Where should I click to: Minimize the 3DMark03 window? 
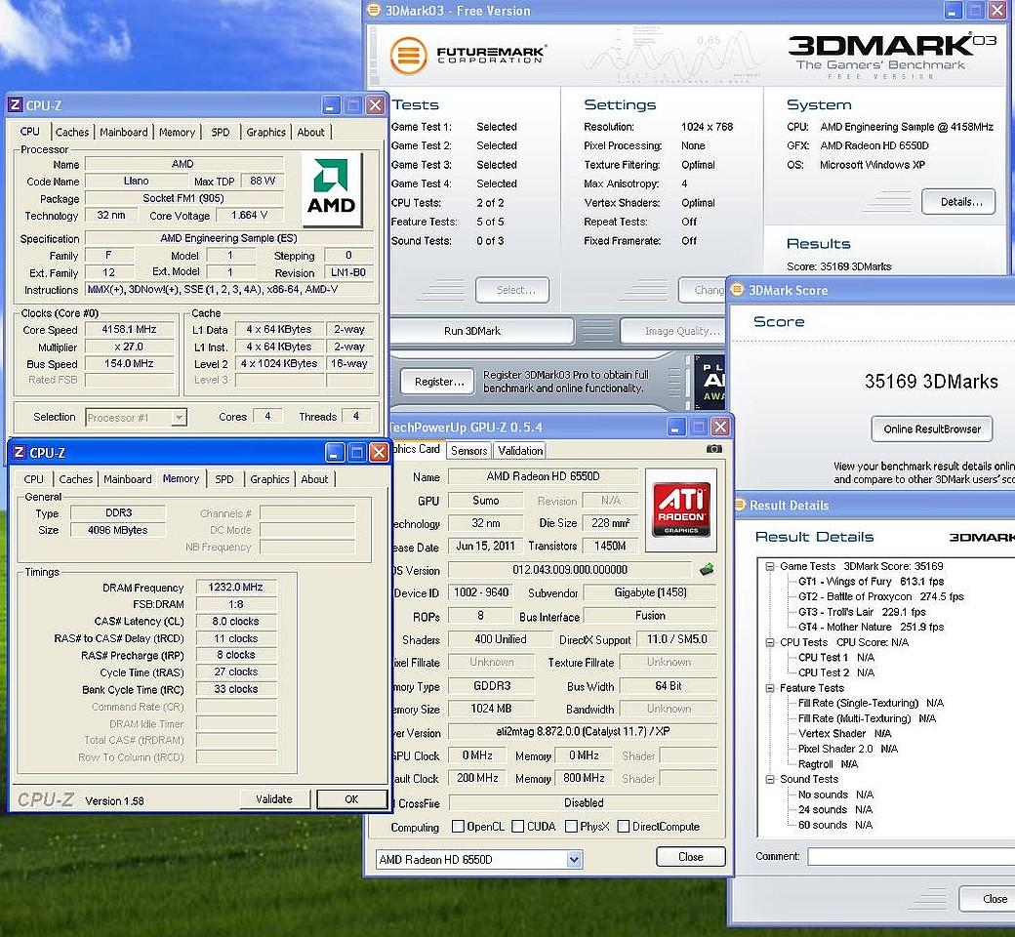pyautogui.click(x=953, y=10)
